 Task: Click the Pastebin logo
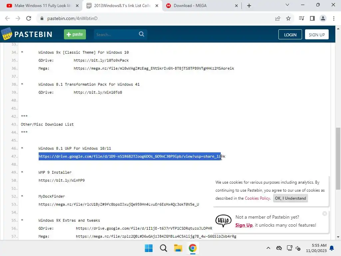27,34
